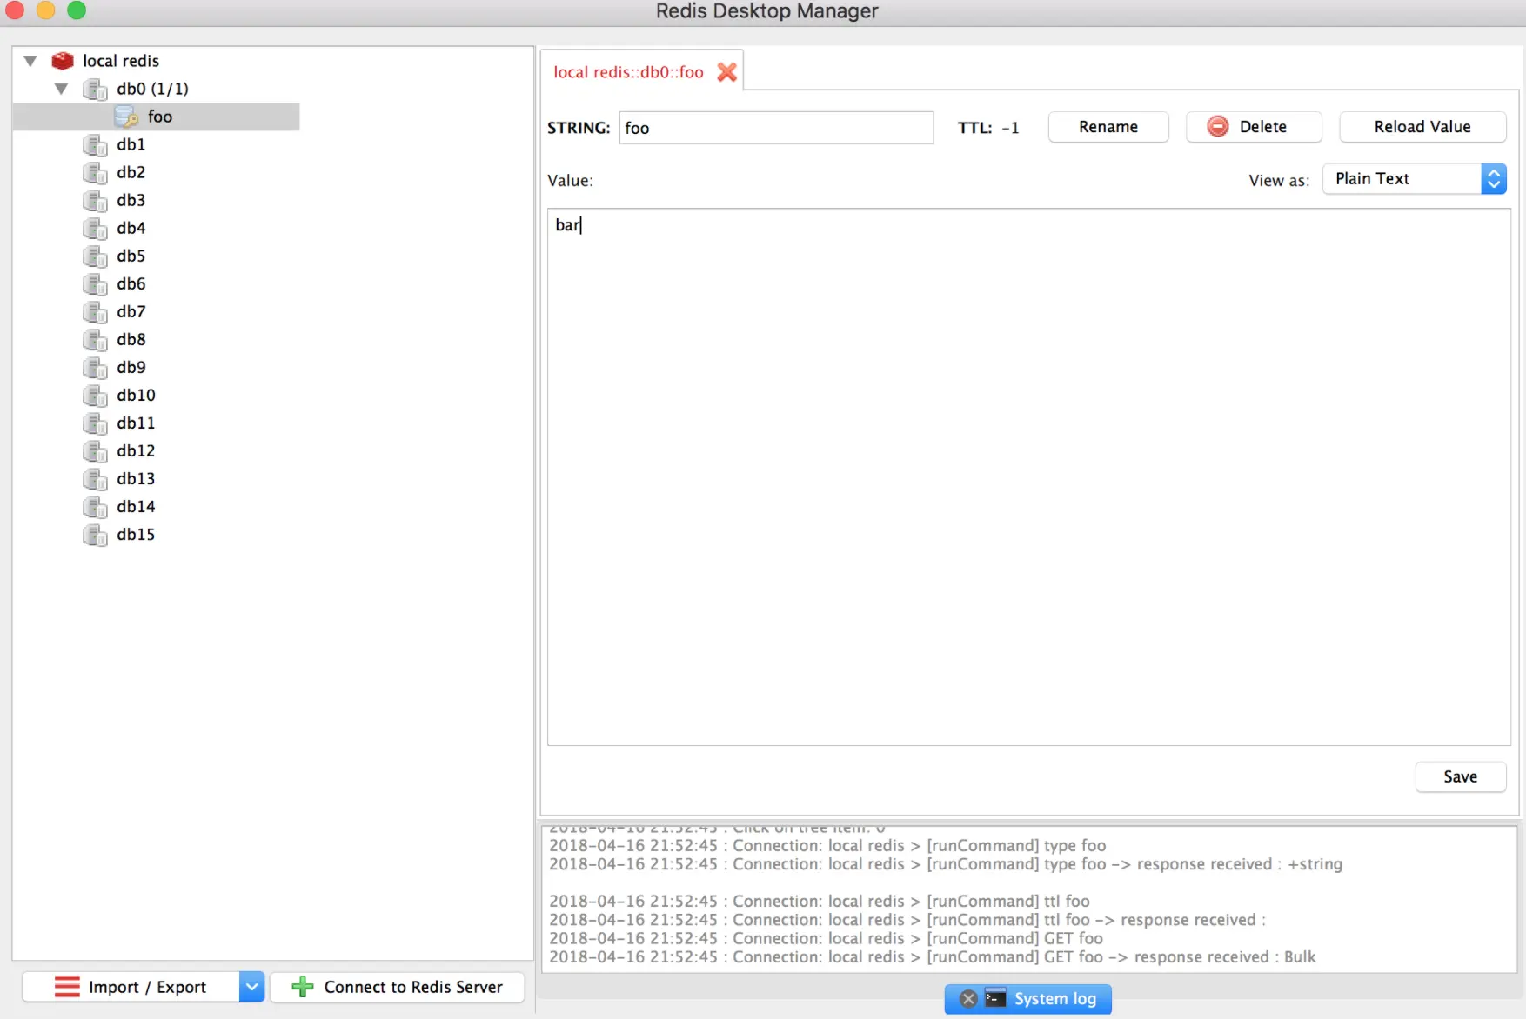Click log line 'GET foo -> response received : Bulk'
Viewport: 1526px width, 1019px height.
[932, 957]
